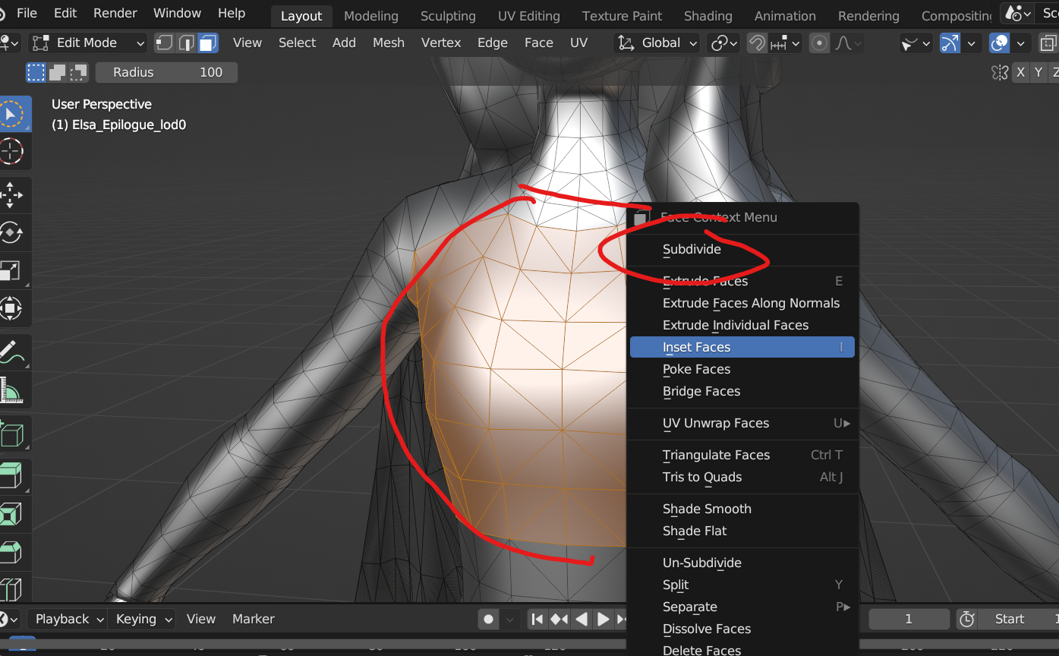This screenshot has width=1059, height=656.
Task: Open the overlays options dropdown arrow
Action: (x=1021, y=43)
